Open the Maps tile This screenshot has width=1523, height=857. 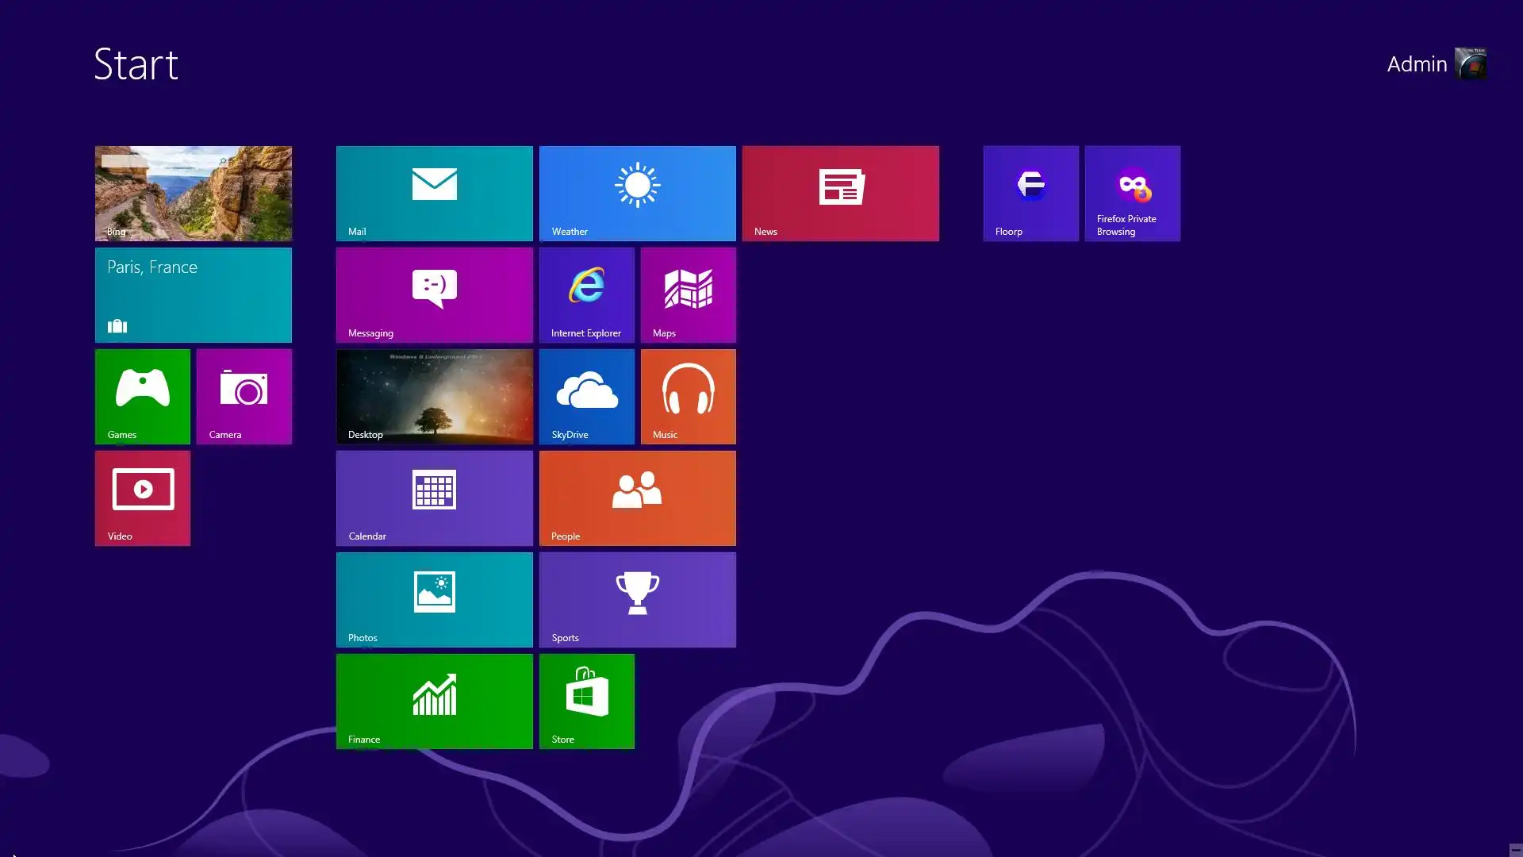(x=688, y=294)
